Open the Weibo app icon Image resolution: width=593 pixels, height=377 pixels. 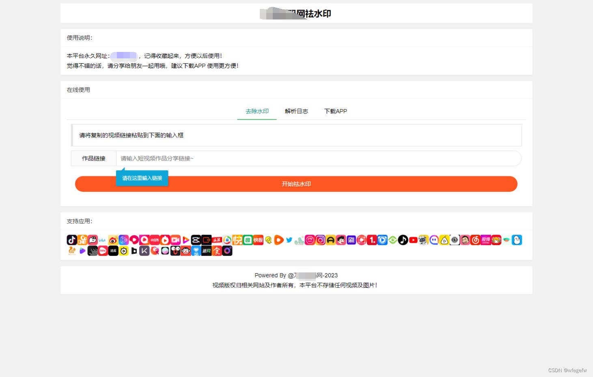pyautogui.click(x=113, y=240)
